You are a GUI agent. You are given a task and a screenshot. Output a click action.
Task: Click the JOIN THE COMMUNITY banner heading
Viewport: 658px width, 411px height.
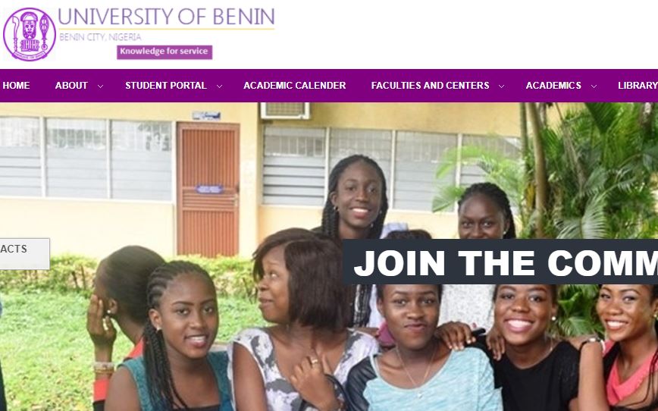tap(500, 262)
